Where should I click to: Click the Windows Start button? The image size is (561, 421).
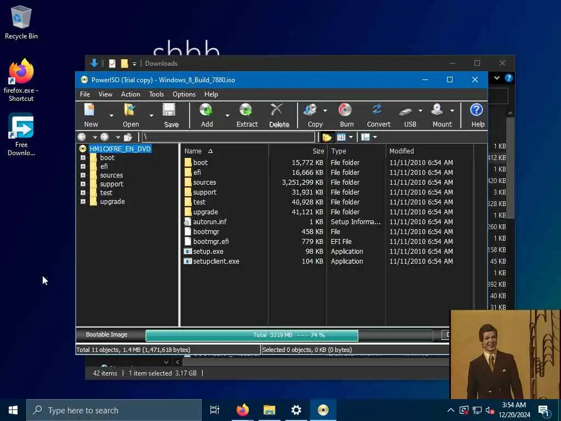pyautogui.click(x=13, y=410)
